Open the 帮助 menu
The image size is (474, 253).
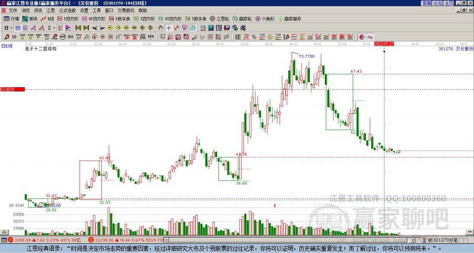tap(143, 11)
